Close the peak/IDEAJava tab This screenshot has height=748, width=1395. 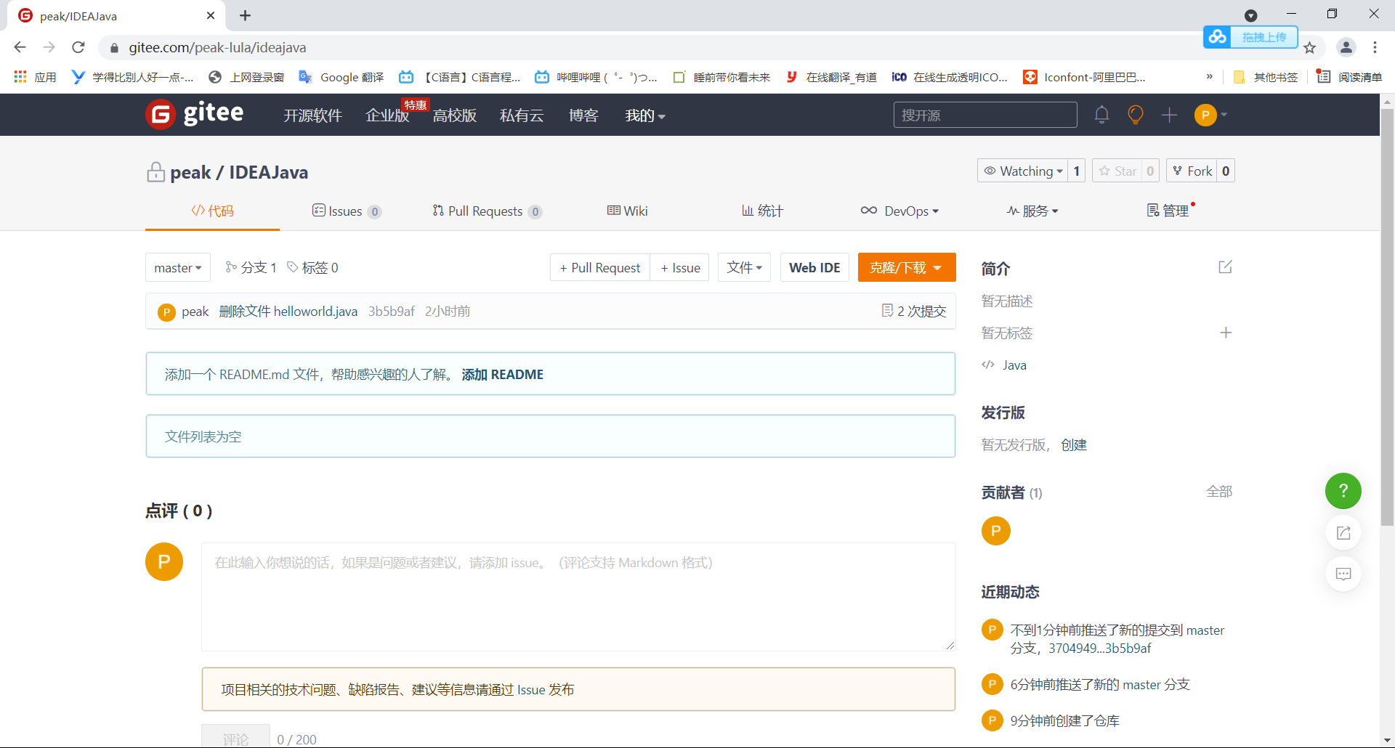coord(211,15)
